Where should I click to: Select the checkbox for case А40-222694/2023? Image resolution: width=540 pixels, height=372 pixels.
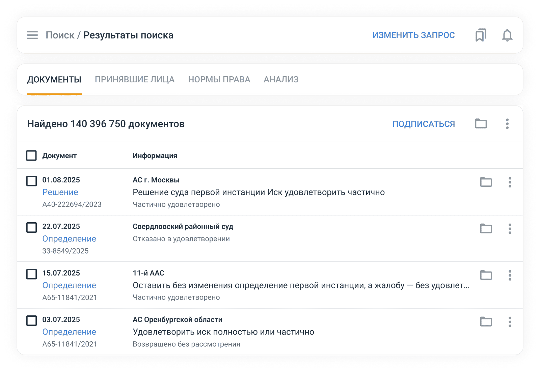[31, 181]
